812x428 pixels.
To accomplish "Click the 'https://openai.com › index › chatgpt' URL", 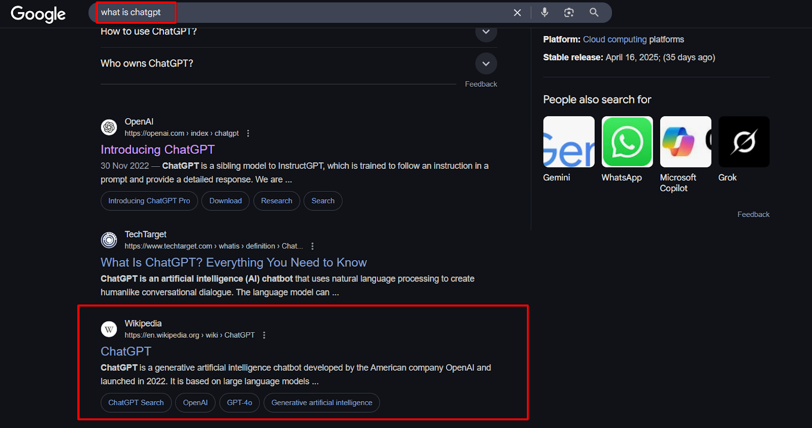I will click(x=182, y=133).
